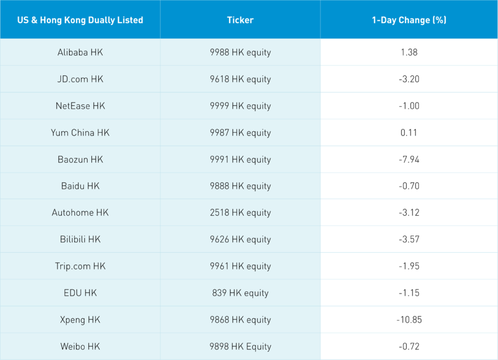498x360 pixels.
Task: Click Alibaba's 1.38 change value
Action: point(409,52)
